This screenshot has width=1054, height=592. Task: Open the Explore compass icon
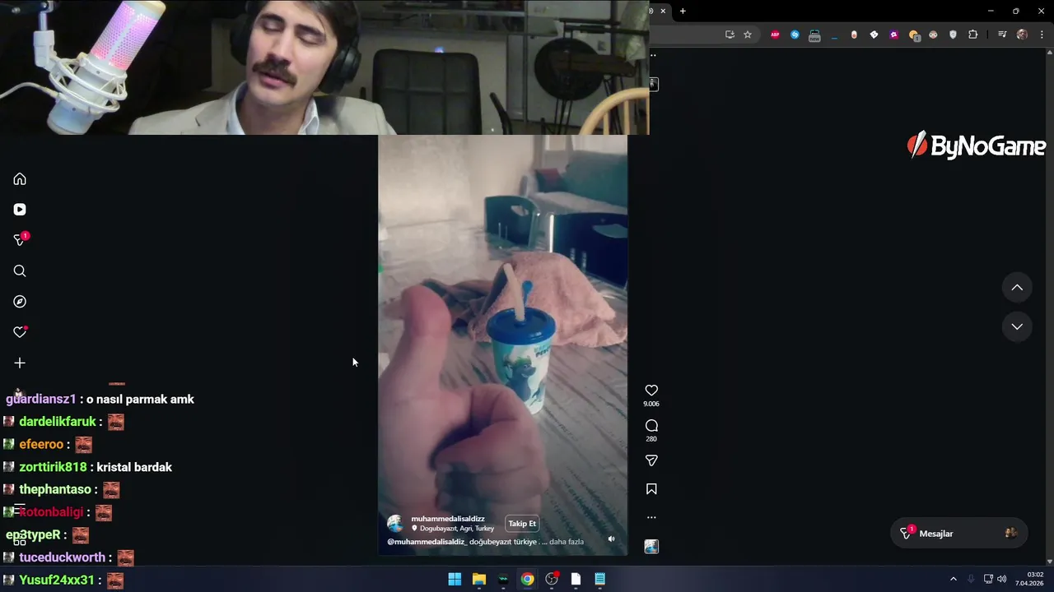(20, 302)
